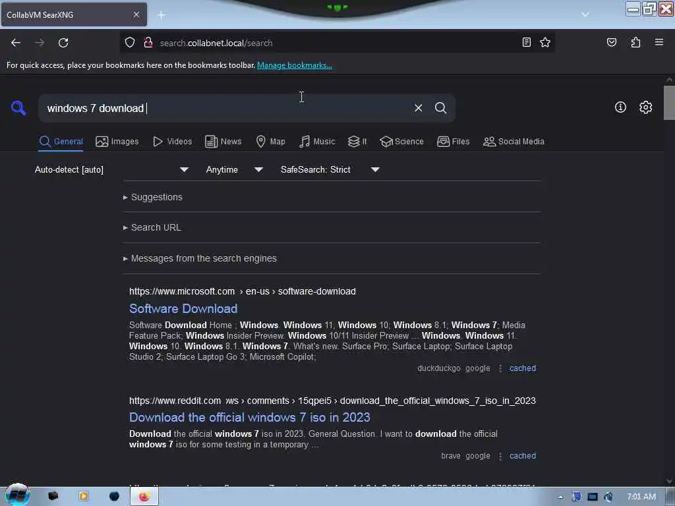Click the volume tray icon
This screenshot has width=675, height=506.
(608, 497)
